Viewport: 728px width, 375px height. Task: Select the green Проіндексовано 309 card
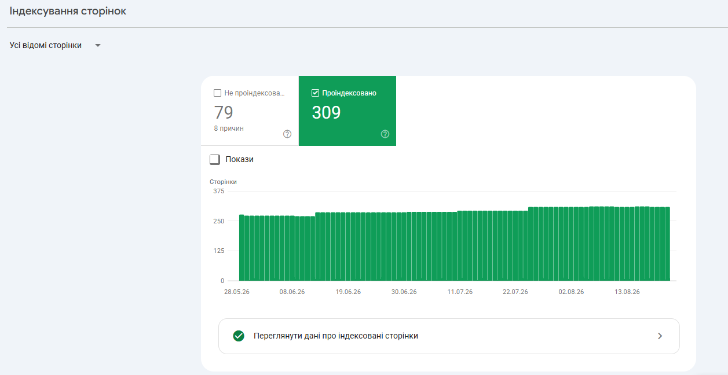point(347,111)
